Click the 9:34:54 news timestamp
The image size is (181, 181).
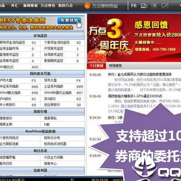pyautogui.click(x=95, y=118)
